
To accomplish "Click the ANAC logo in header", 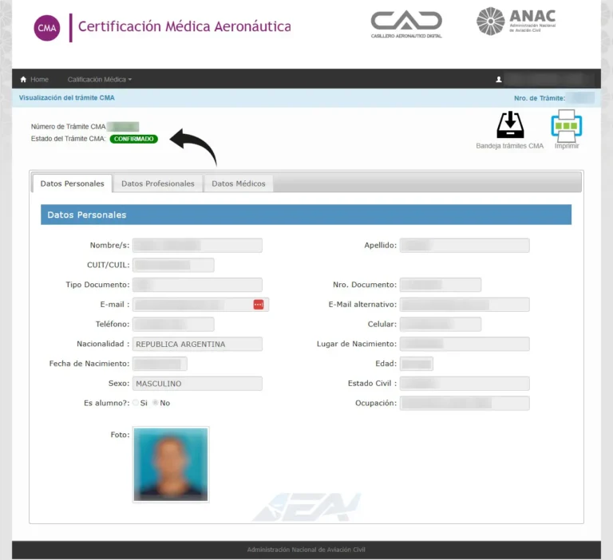I will tap(516, 21).
